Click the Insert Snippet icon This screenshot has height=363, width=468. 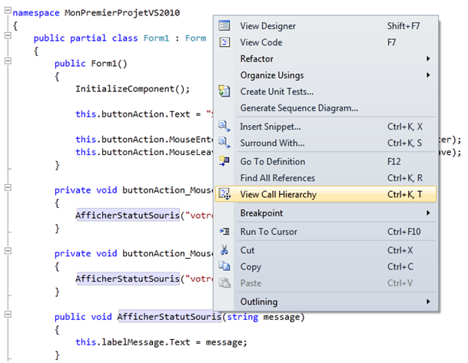[x=224, y=127]
